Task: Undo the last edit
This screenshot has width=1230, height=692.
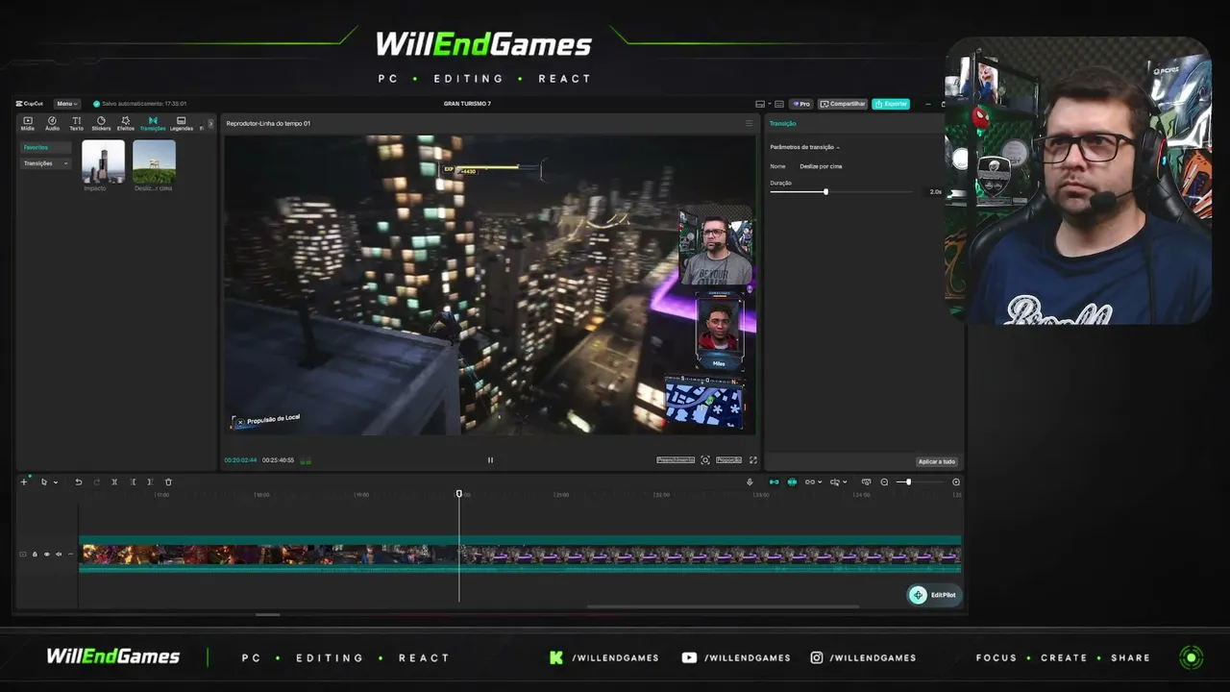Action: (x=79, y=482)
